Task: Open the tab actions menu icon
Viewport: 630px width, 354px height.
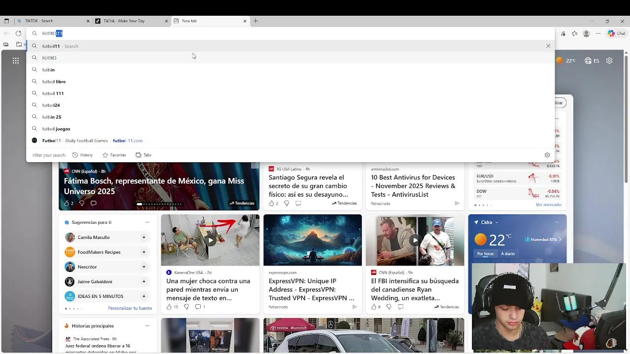Action: tap(6, 21)
